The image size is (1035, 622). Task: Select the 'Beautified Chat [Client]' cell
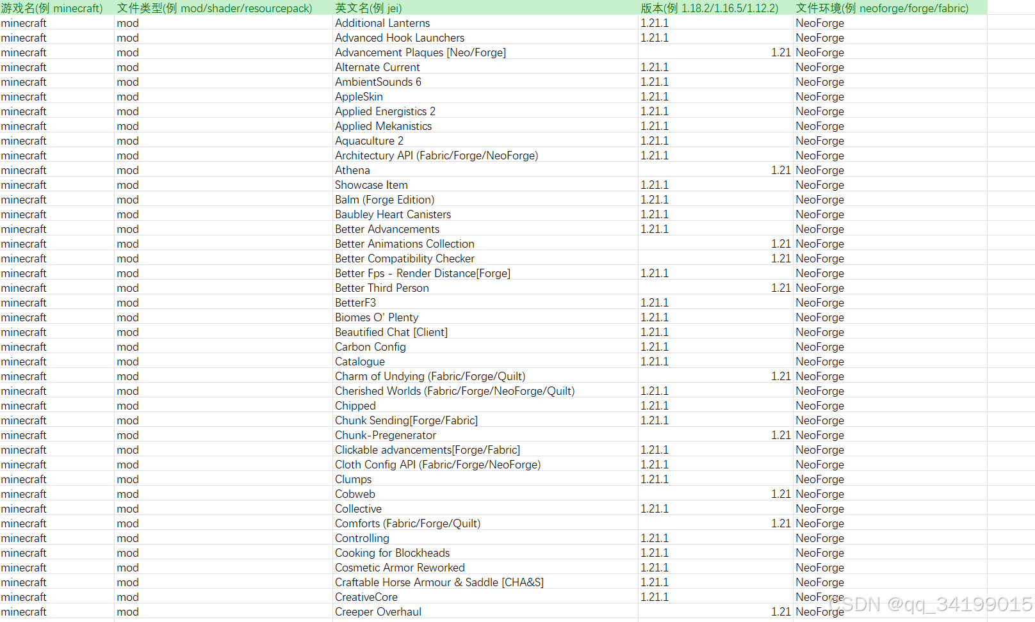click(485, 332)
